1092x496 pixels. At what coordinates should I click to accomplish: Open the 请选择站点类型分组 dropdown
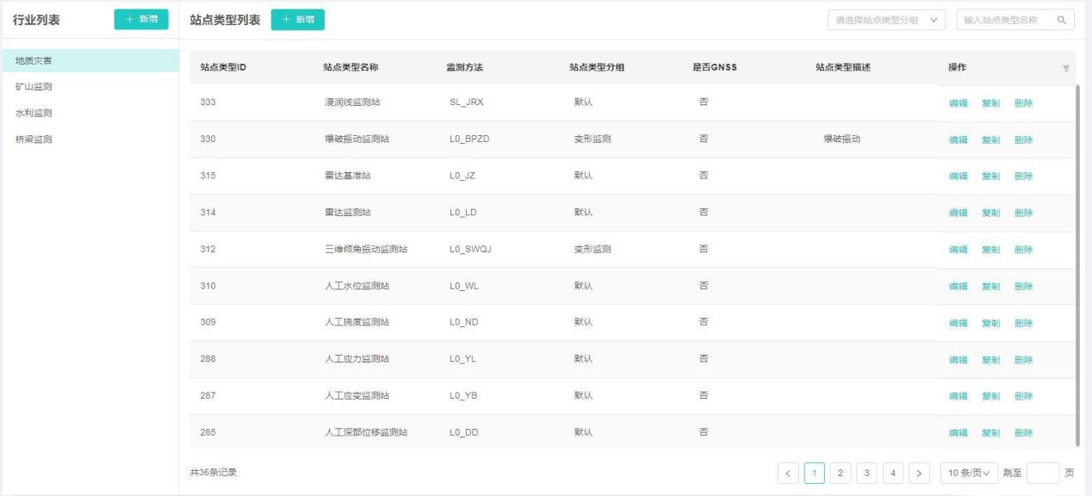click(x=886, y=20)
